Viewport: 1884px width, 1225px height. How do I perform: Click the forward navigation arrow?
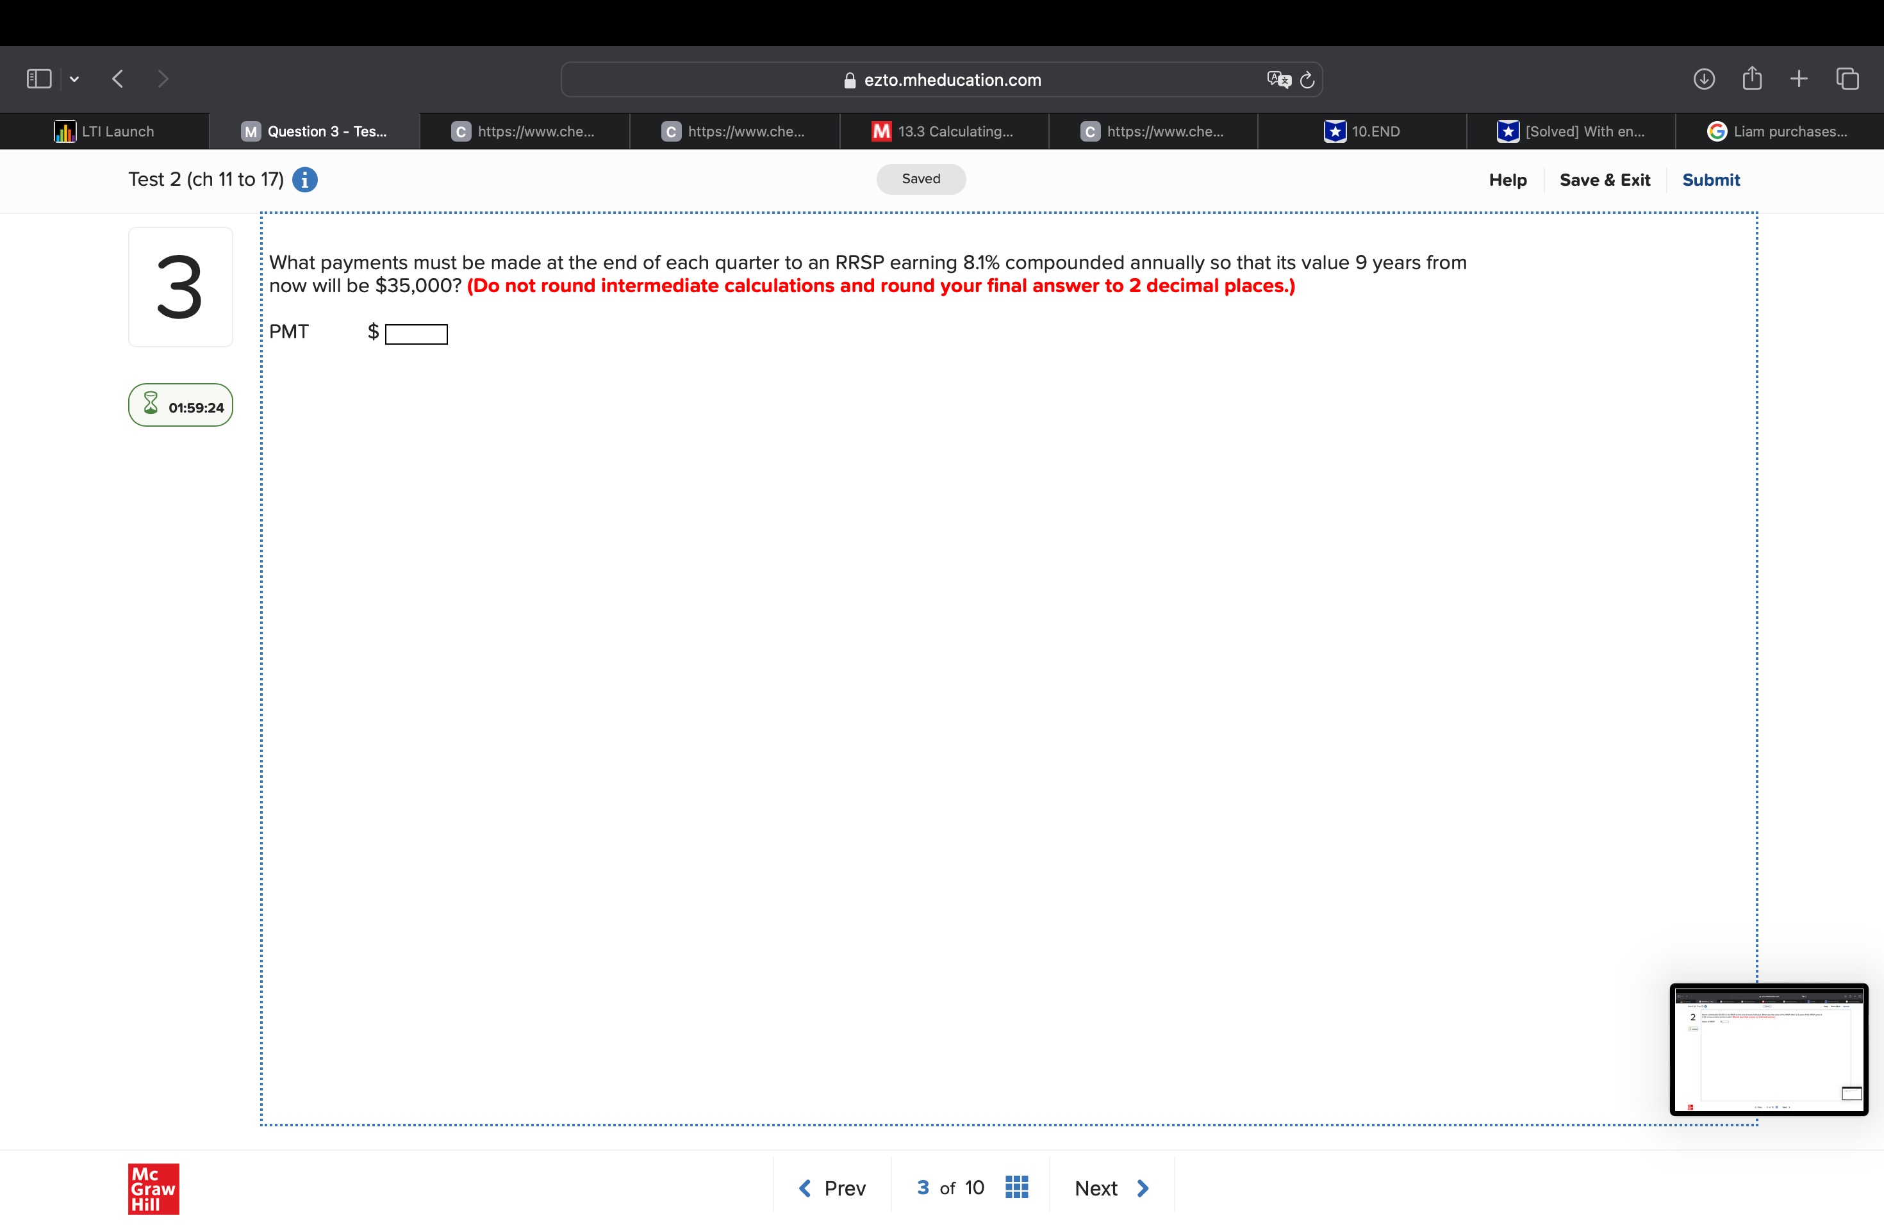163,78
